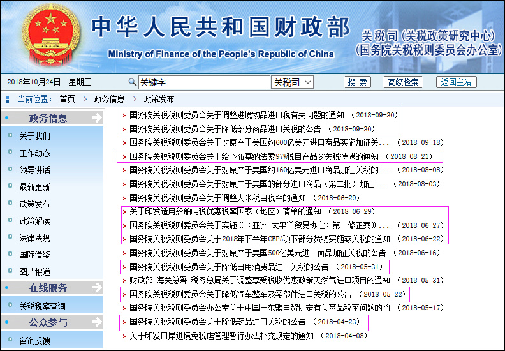Open 工作动态 in the sidebar

pyautogui.click(x=34, y=153)
